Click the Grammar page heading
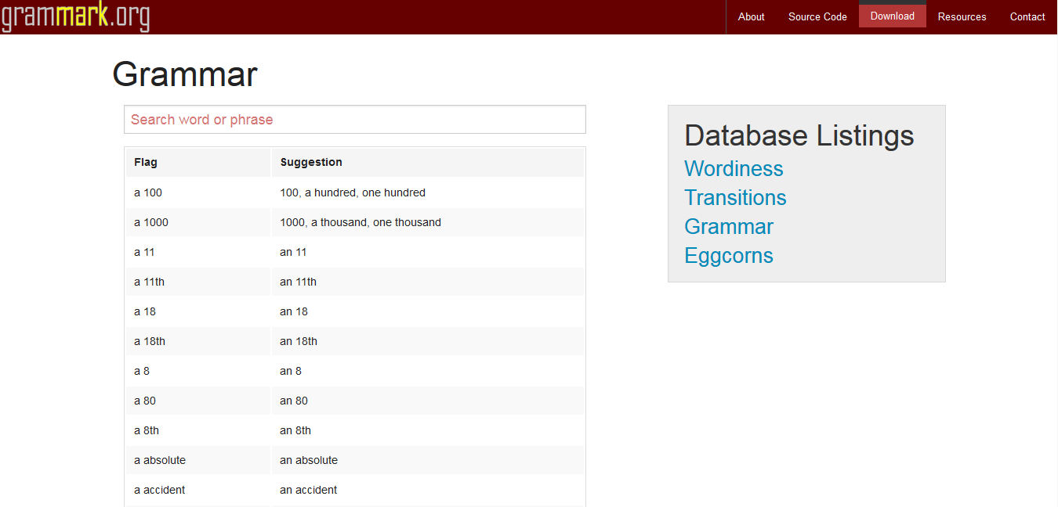 [185, 75]
